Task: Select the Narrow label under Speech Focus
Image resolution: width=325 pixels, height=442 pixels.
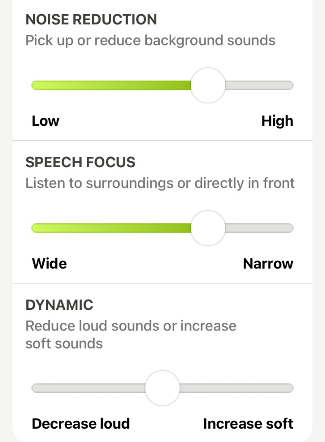Action: [x=268, y=263]
